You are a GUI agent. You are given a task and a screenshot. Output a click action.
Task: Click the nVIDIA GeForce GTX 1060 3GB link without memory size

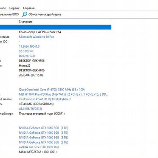[x=39, y=147]
